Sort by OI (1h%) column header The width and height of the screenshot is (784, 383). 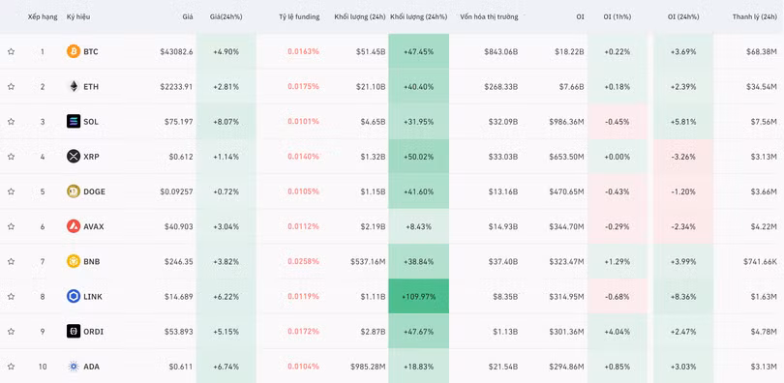point(618,17)
